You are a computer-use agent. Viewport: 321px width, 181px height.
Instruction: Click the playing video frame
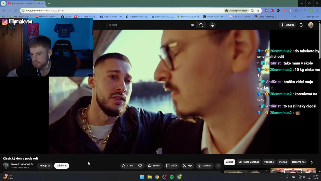[x=159, y=92]
